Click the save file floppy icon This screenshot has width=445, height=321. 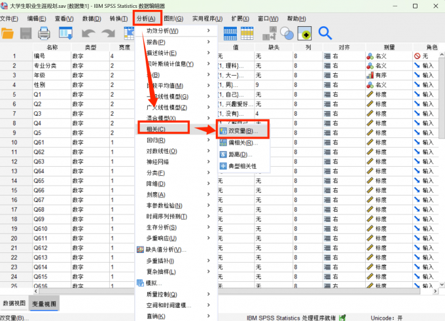[x=26, y=33]
